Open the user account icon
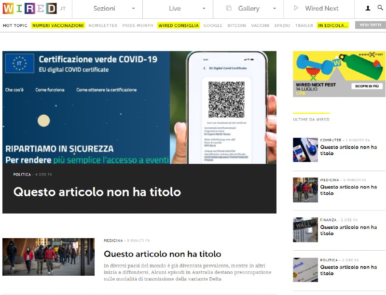386x295 pixels. pyautogui.click(x=368, y=8)
